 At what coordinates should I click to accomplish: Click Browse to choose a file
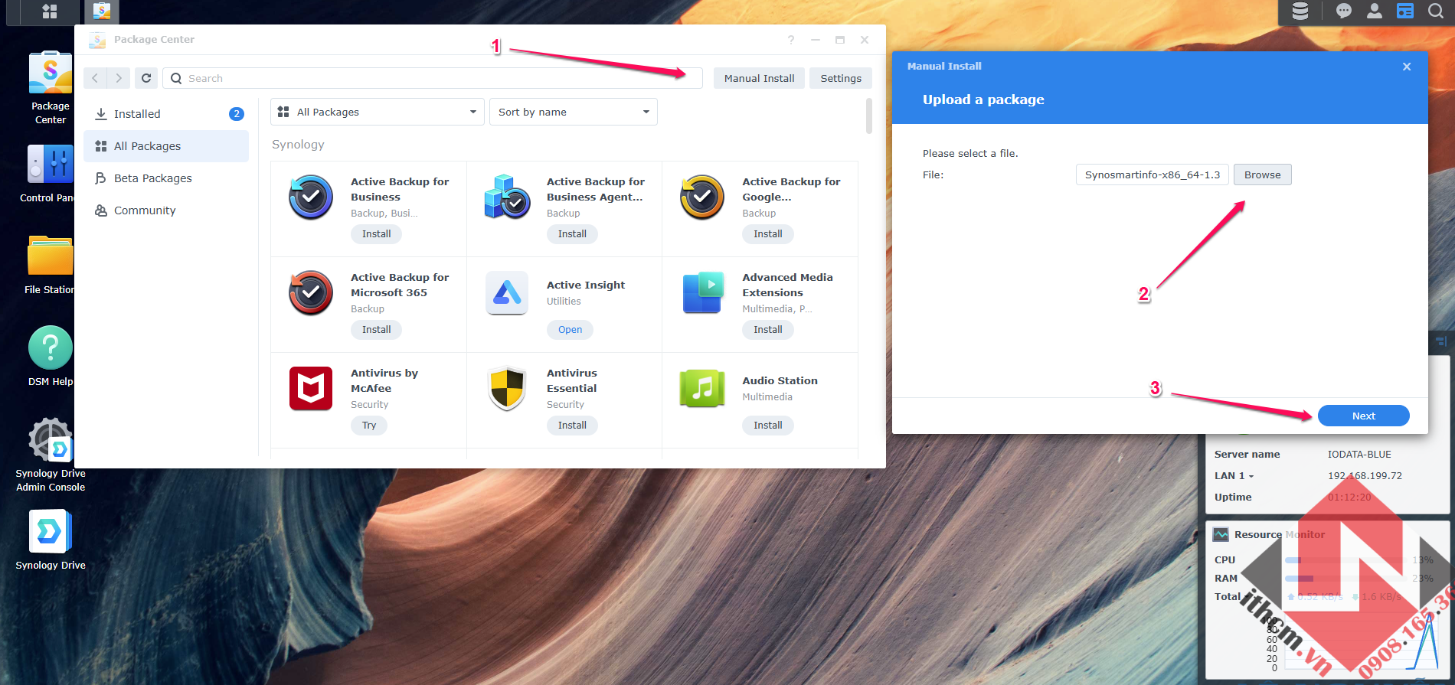pos(1263,175)
